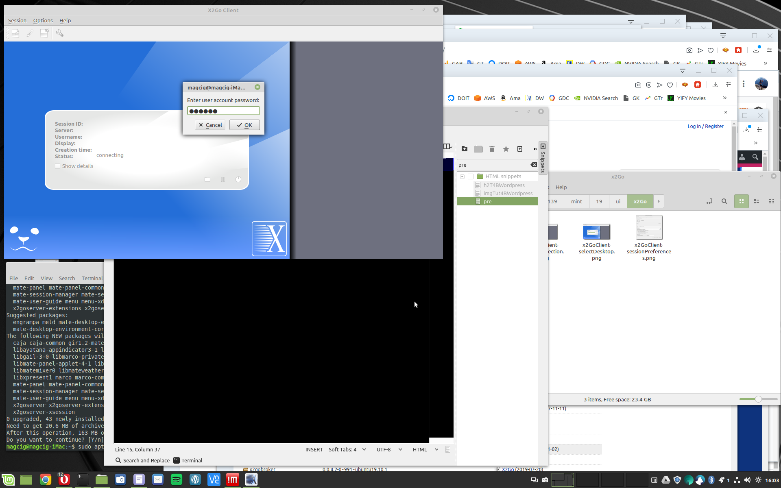
Task: Click the terminate session power icon
Action: pos(238,179)
